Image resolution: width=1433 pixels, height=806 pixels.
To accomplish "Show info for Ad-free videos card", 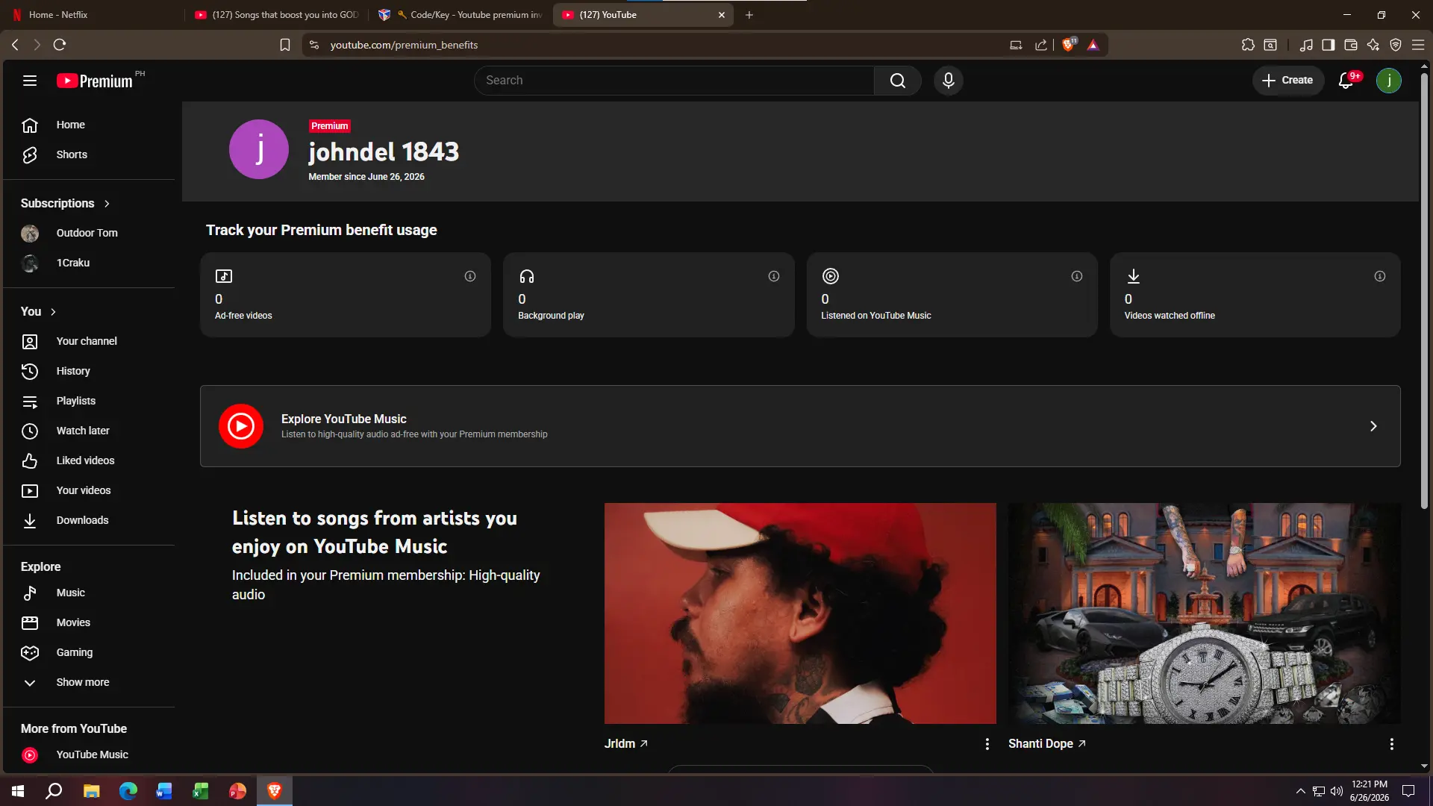I will (x=470, y=276).
